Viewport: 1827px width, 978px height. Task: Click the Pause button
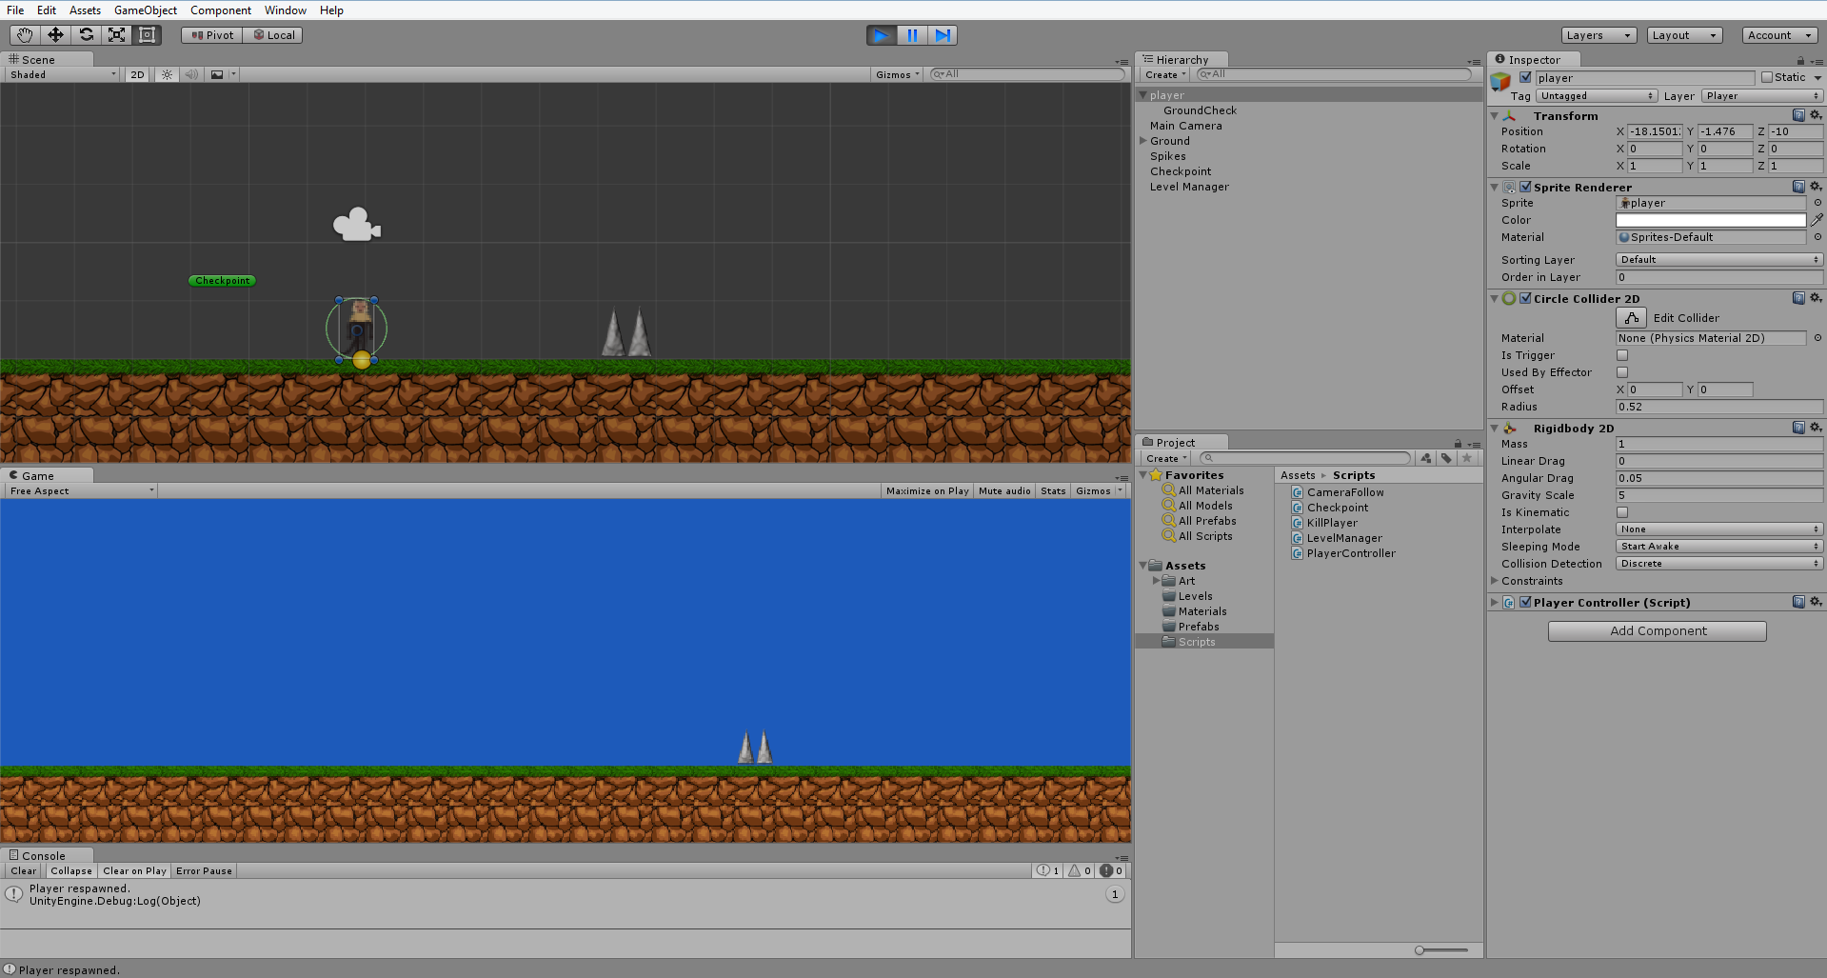[912, 35]
